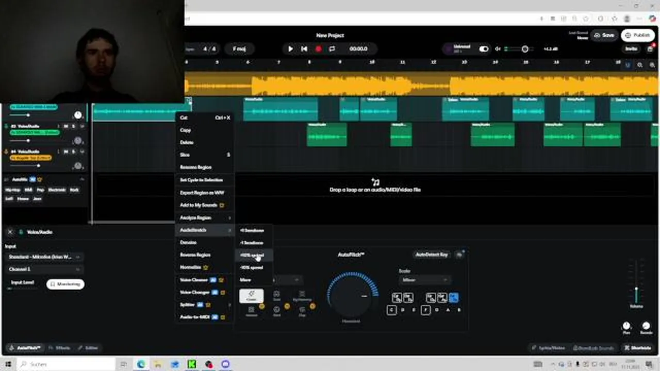Solo track 3 Voice/Audio

click(73, 126)
